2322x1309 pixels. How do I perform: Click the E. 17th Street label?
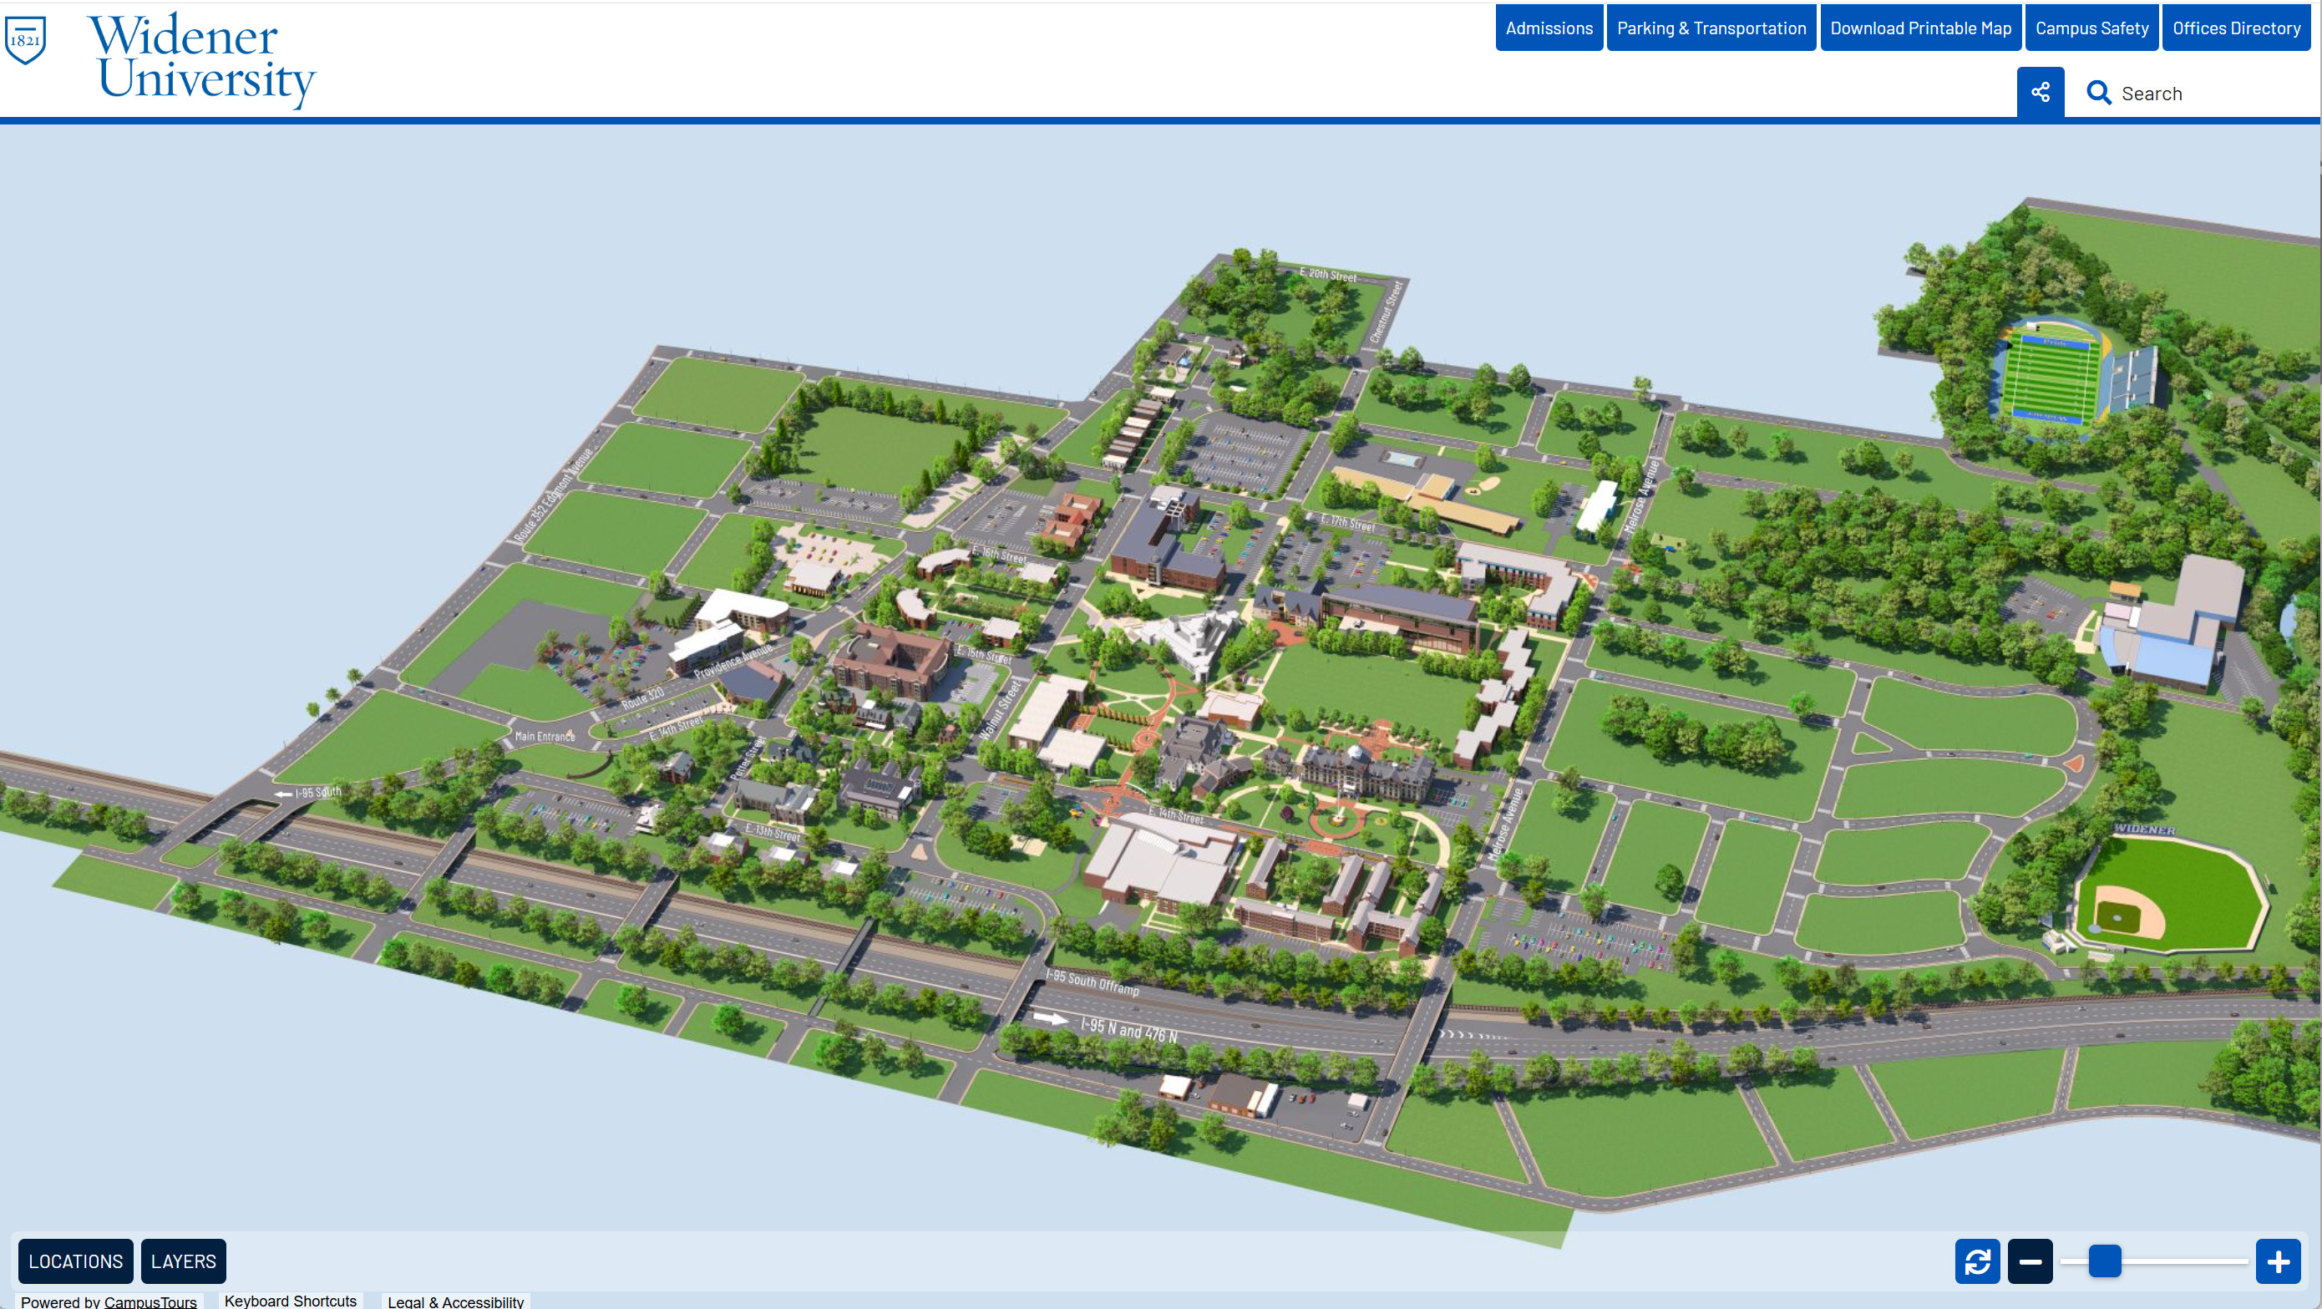pos(1347,522)
